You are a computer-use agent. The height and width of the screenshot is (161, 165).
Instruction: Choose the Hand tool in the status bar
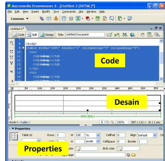click(107, 122)
